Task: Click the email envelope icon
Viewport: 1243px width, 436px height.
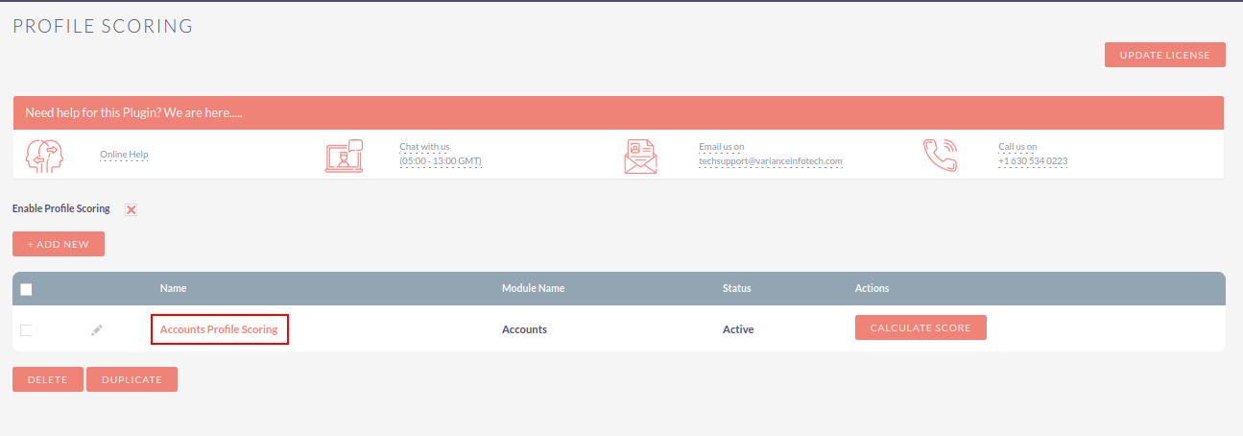Action: [641, 156]
